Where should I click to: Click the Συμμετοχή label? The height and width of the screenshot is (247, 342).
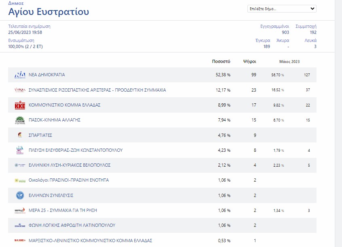pyautogui.click(x=306, y=26)
